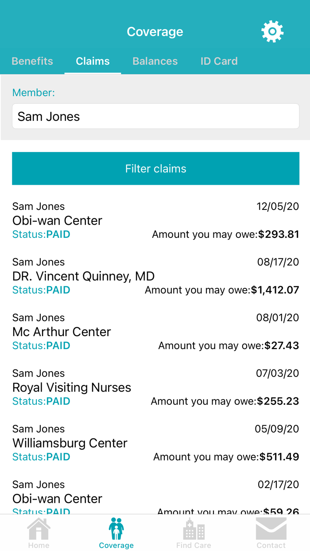
Task: Open the settings gear icon
Action: tap(272, 31)
